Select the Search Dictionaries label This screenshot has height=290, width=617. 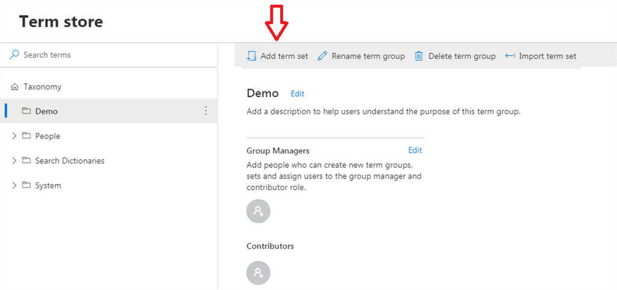(70, 161)
